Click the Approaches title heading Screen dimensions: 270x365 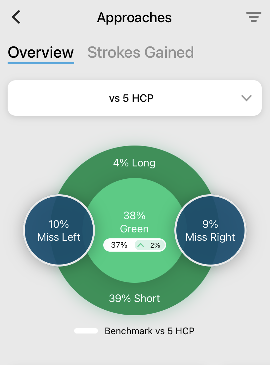pos(134,17)
